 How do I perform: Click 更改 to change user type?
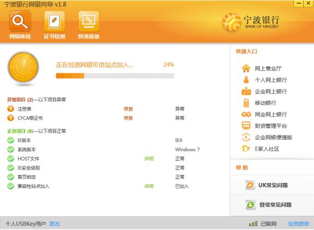(55, 223)
